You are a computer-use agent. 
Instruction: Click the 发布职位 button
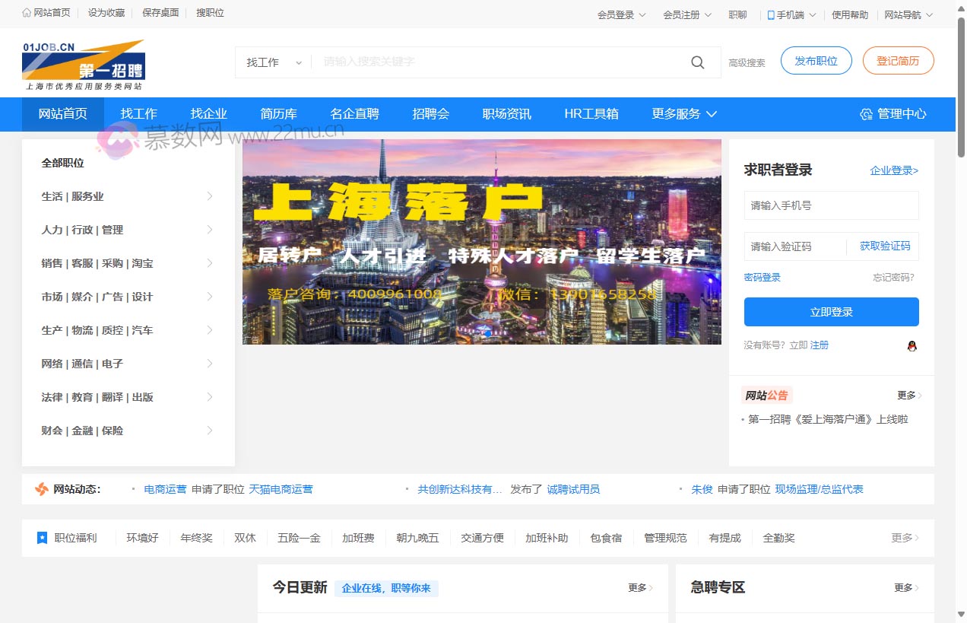(x=816, y=60)
